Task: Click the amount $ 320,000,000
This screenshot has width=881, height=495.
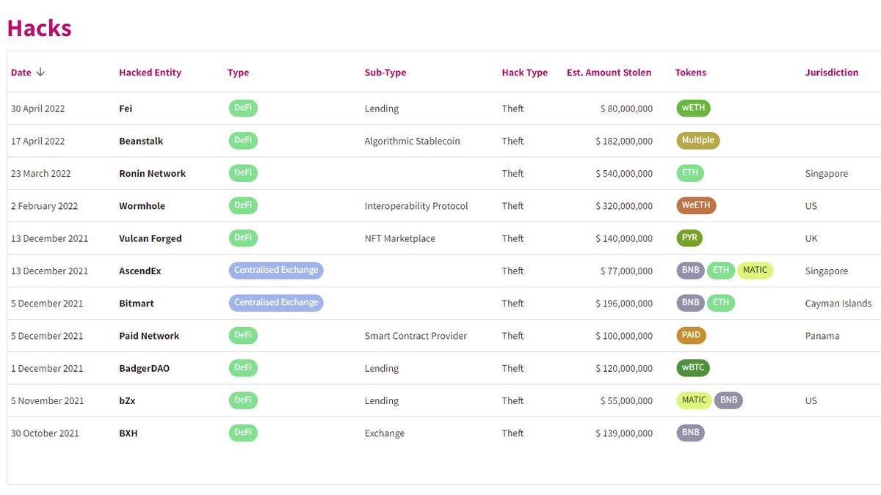Action: [624, 206]
